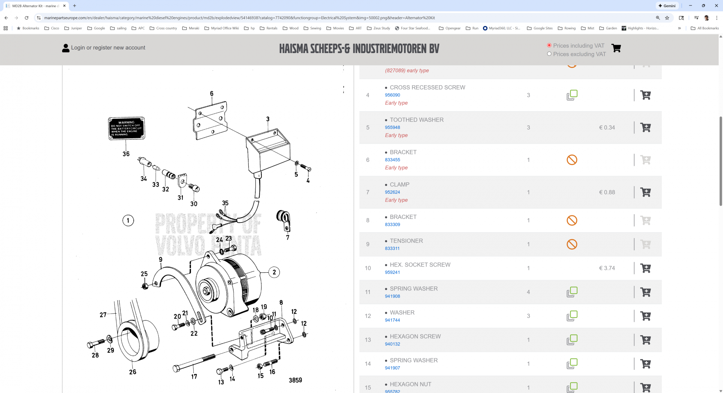The height and width of the screenshot is (393, 723).
Task: Add HEX. SOCKET SCREW 959241 to cart
Action: 645,268
